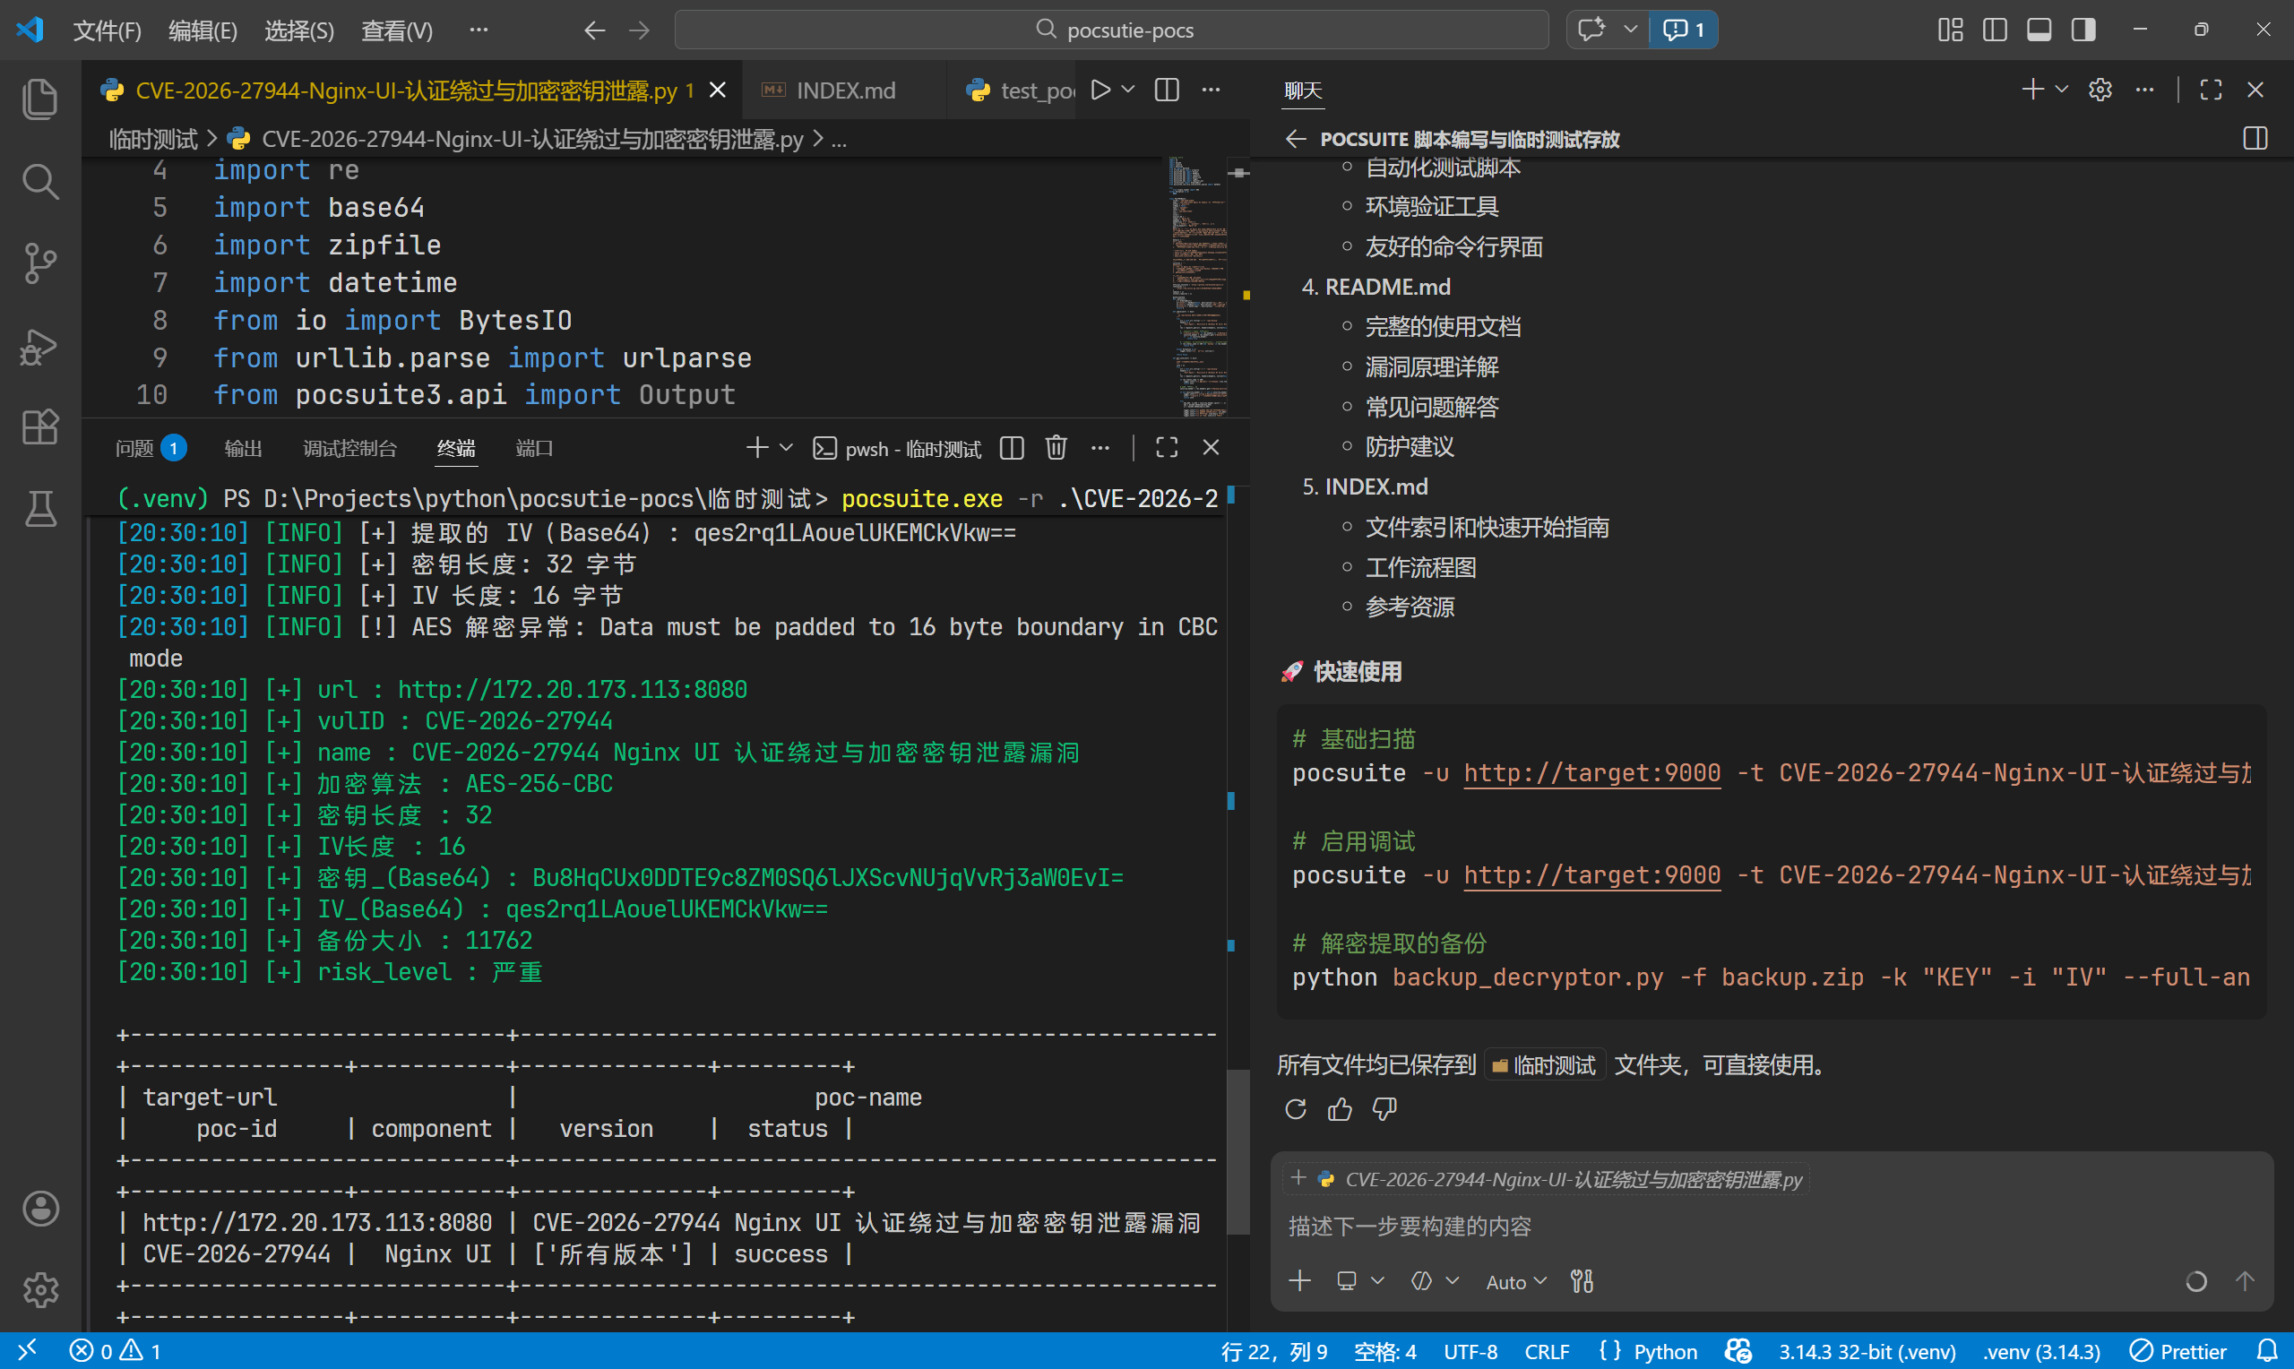Switch to the 调试控制台 panel tab
Viewport: 2294px width, 1369px height.
point(349,448)
